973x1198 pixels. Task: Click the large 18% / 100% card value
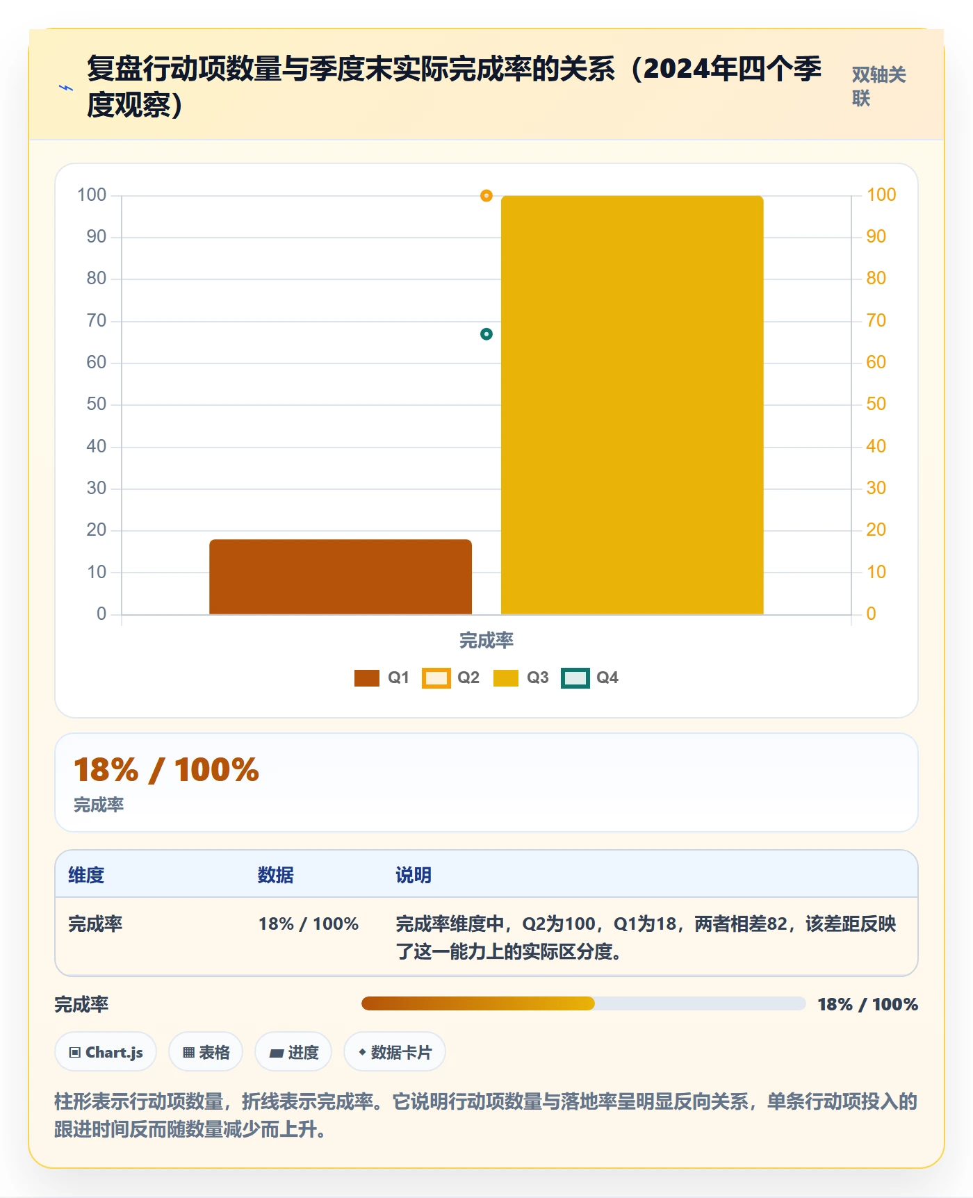coord(167,770)
